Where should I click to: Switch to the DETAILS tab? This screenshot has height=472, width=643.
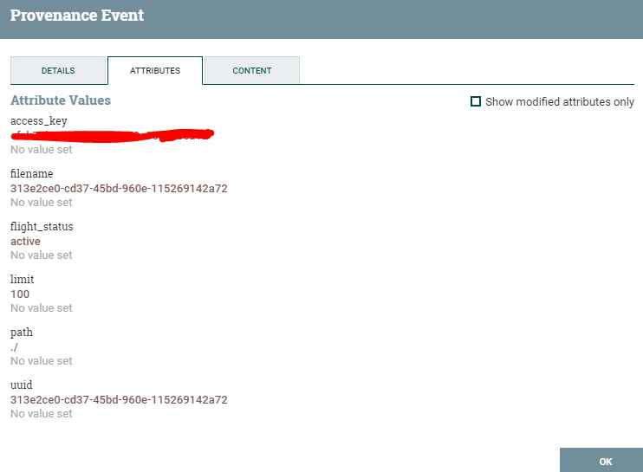click(x=58, y=70)
